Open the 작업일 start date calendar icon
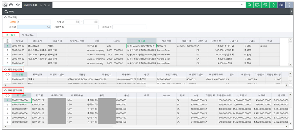This screenshot has width=296, height=131. click(x=77, y=22)
